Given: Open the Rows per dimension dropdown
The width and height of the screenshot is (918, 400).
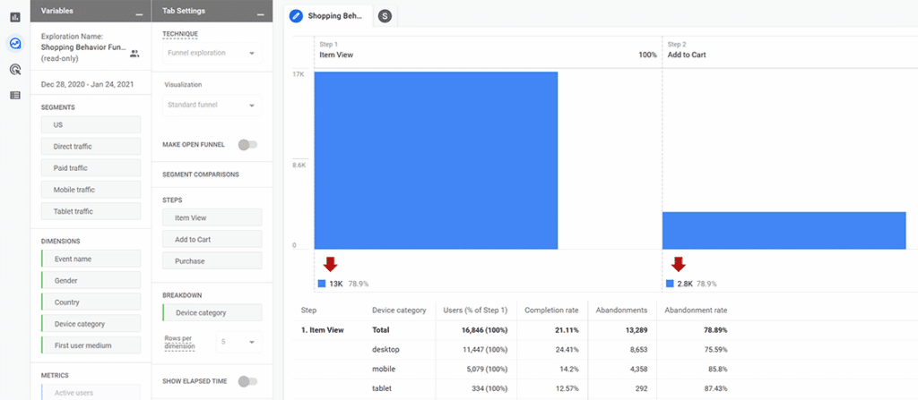Looking at the screenshot, I should 238,342.
